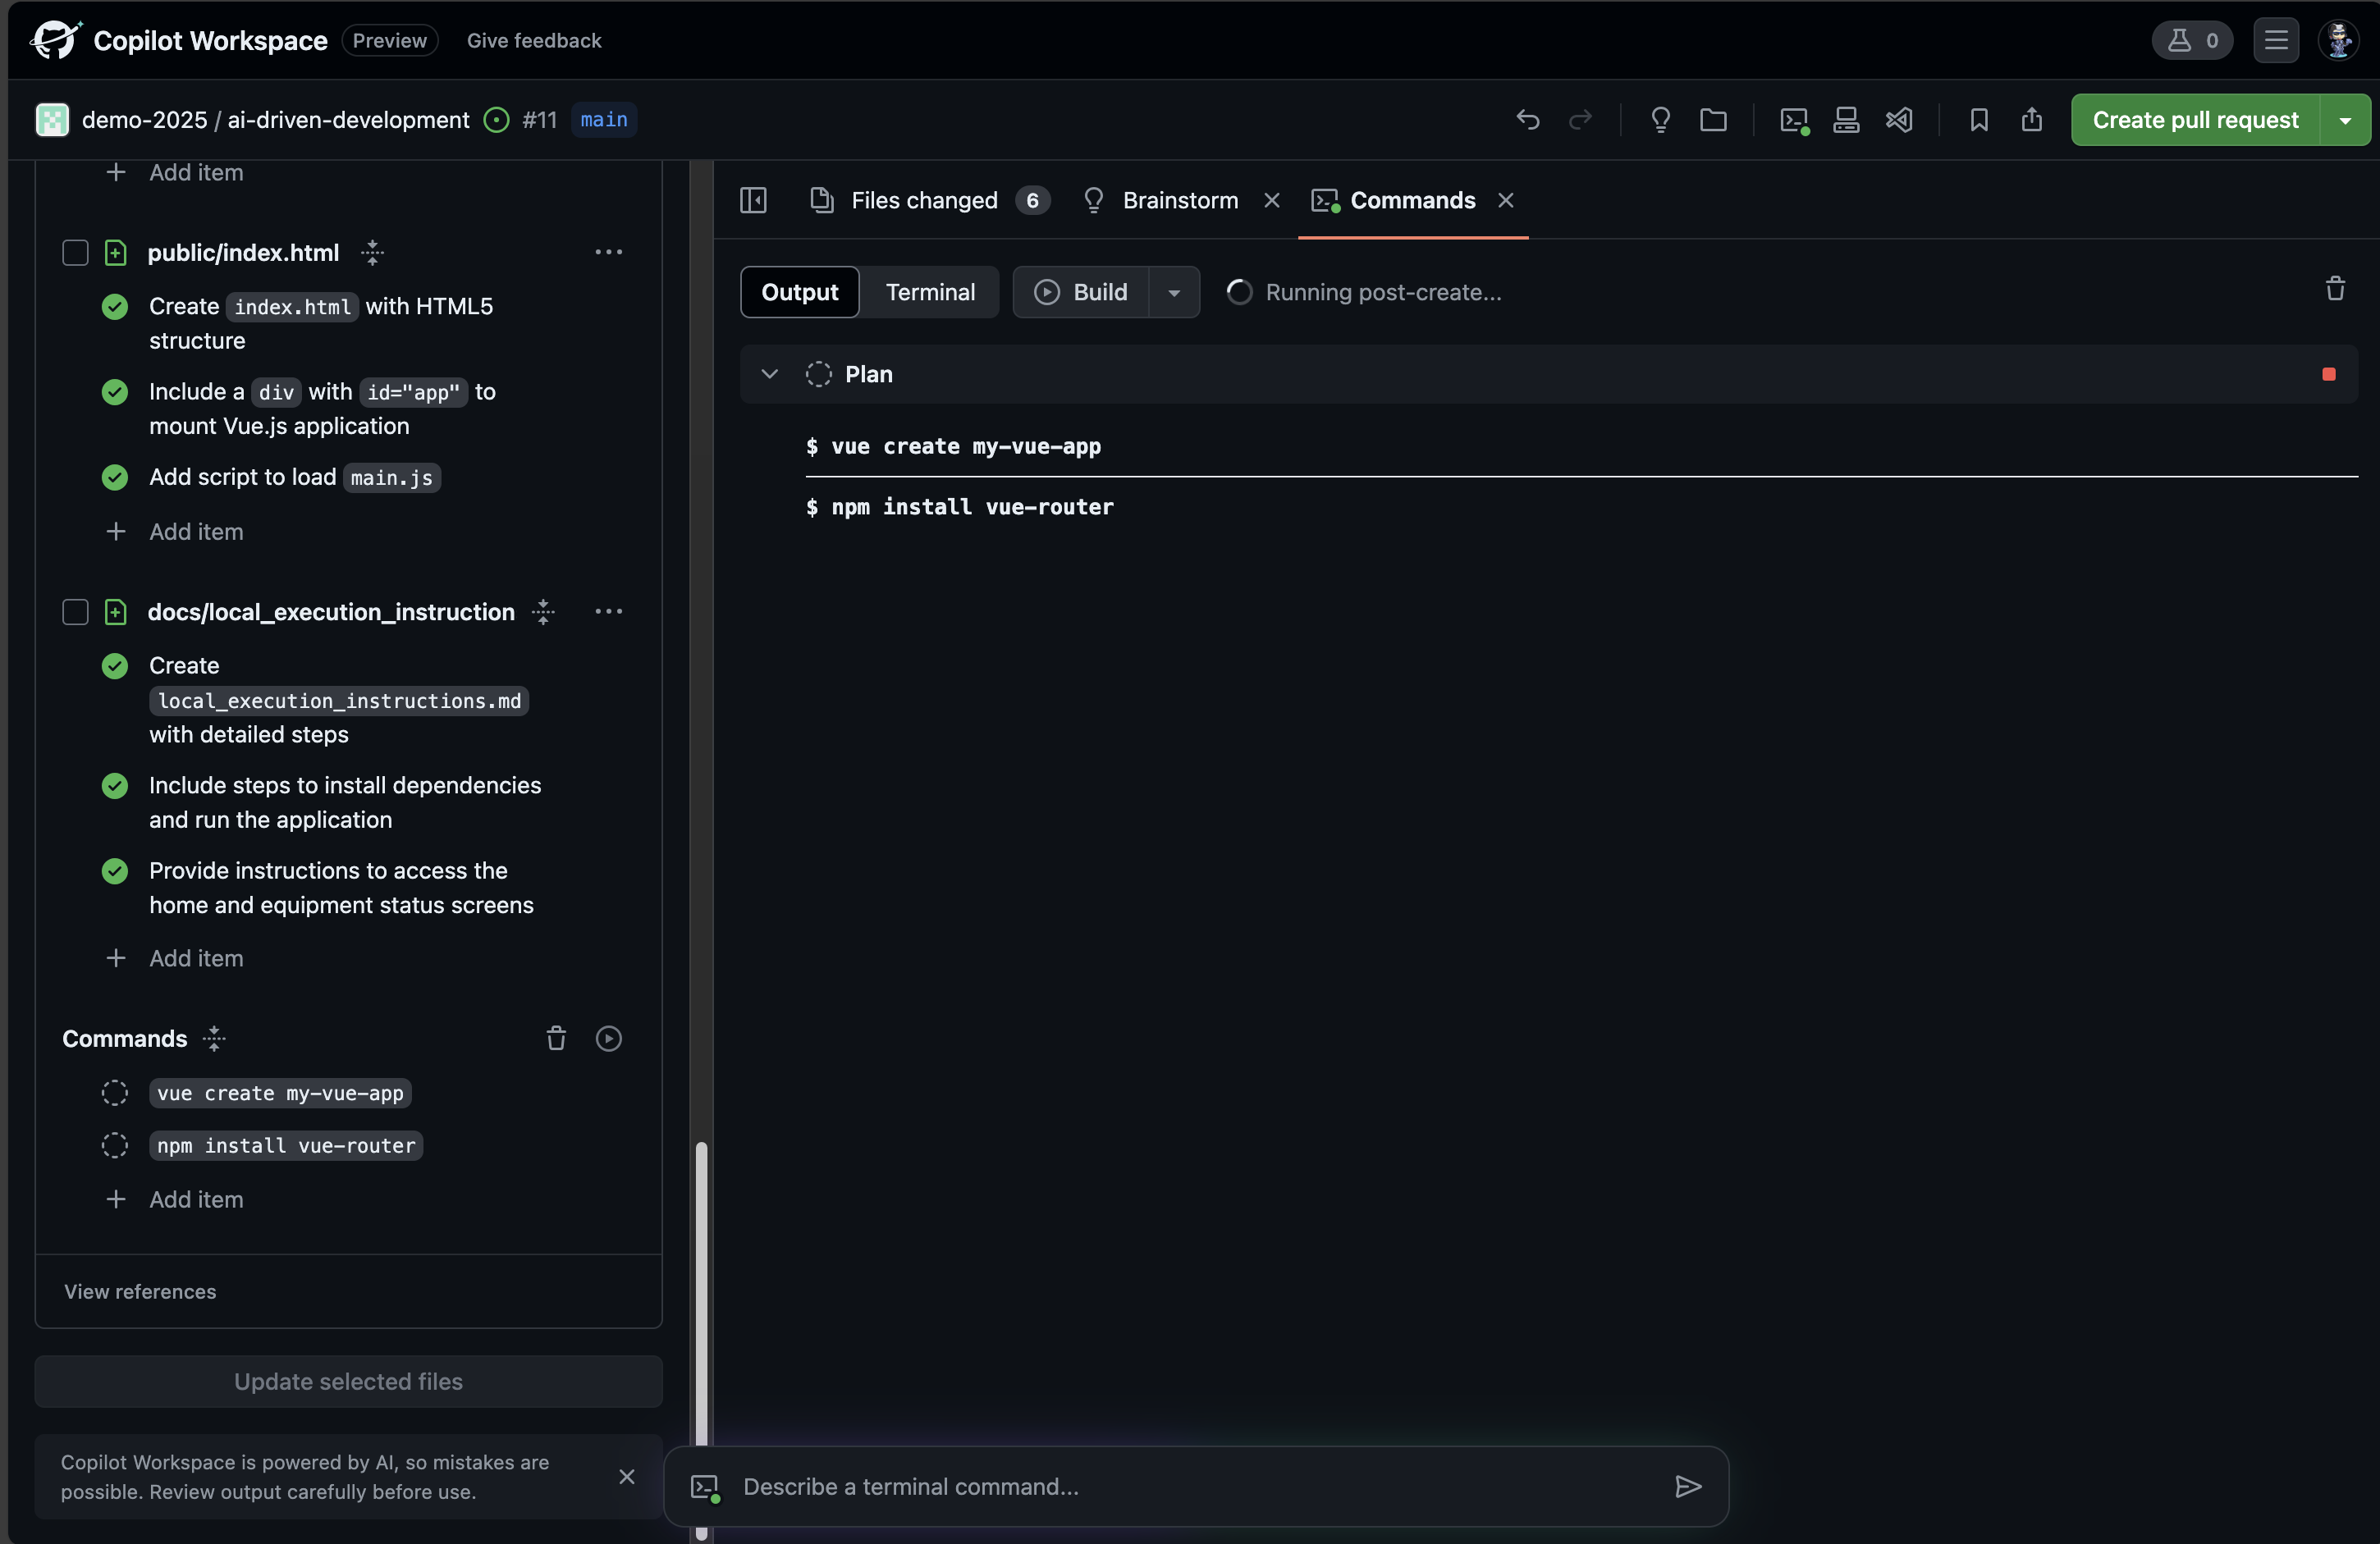Click the status circle for vue create my-vue-app
2380x1544 pixels.
pyautogui.click(x=115, y=1092)
